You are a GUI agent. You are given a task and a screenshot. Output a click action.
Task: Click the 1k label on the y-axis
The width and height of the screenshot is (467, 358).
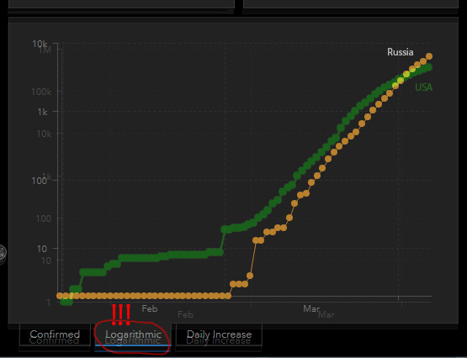[x=42, y=112]
